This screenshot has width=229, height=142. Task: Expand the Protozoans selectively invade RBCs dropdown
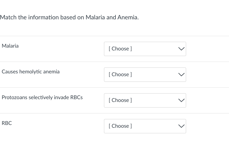145,100
